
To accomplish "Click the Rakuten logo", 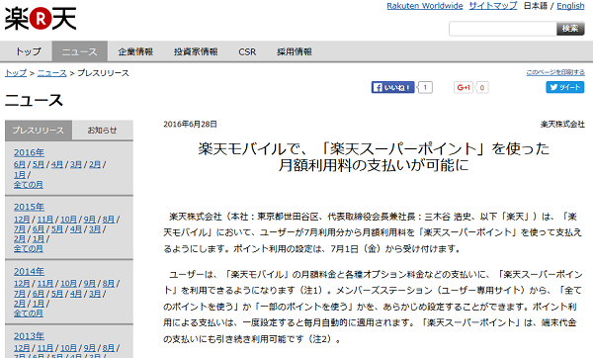I will click(x=41, y=19).
